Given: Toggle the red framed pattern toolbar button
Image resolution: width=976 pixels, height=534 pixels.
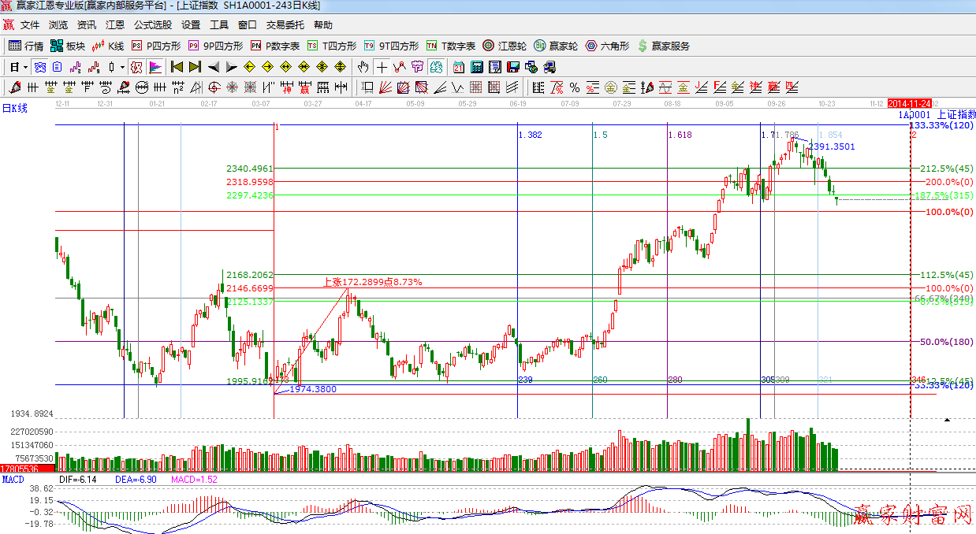Looking at the screenshot, I should pos(136,67).
